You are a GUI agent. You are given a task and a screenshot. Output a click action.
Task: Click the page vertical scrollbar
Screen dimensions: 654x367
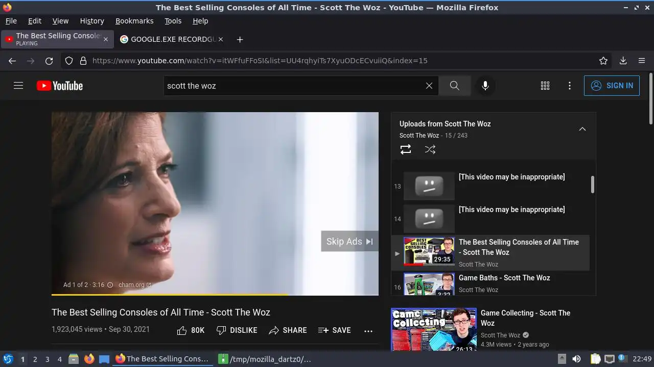[650, 98]
